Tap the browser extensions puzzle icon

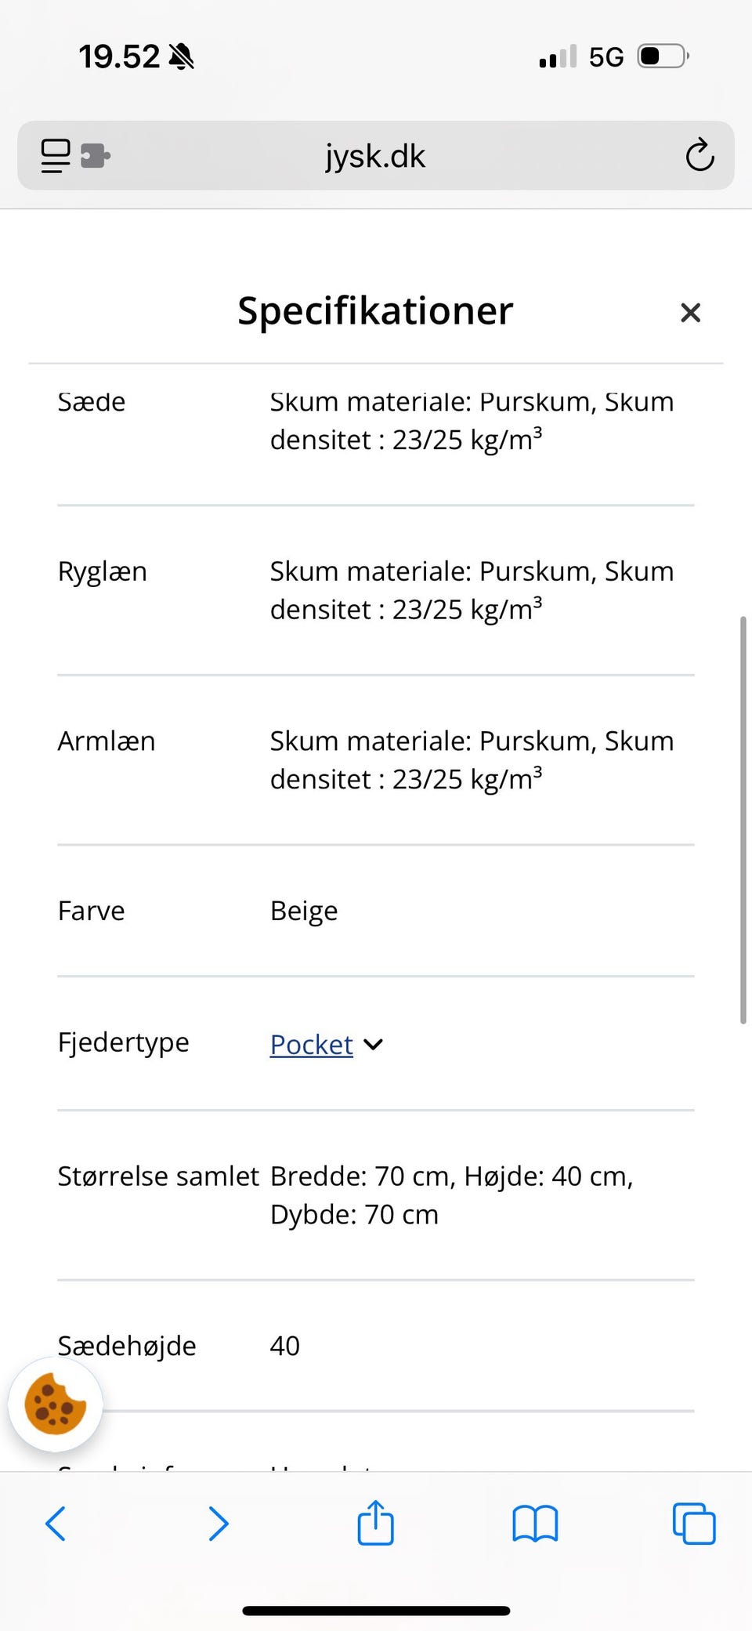point(96,155)
